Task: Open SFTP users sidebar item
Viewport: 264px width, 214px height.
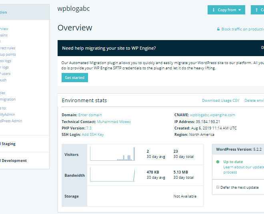Action: [5, 74]
